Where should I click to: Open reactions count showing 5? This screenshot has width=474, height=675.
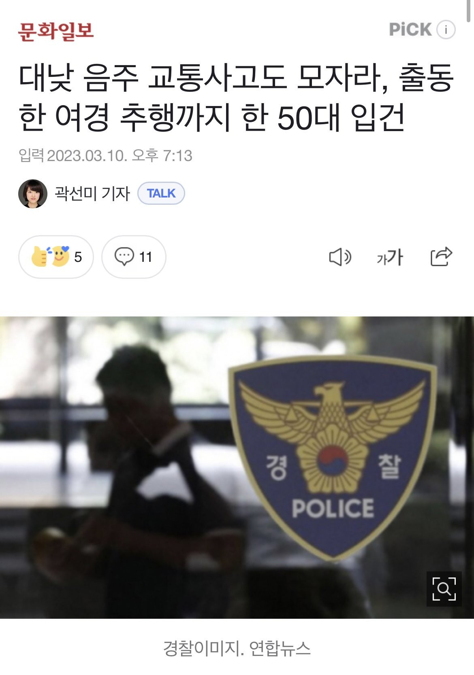(x=78, y=257)
